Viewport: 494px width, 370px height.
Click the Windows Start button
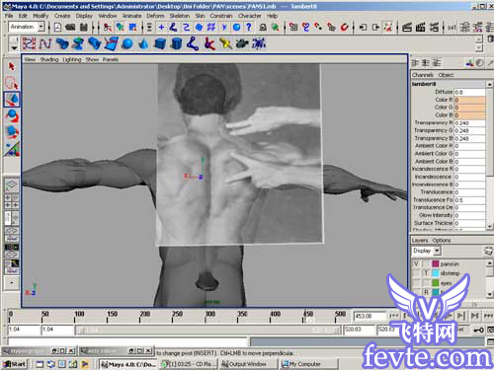click(x=15, y=364)
